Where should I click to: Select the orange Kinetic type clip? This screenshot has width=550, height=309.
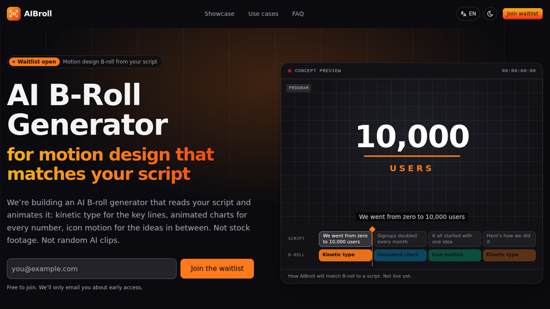[x=345, y=255]
